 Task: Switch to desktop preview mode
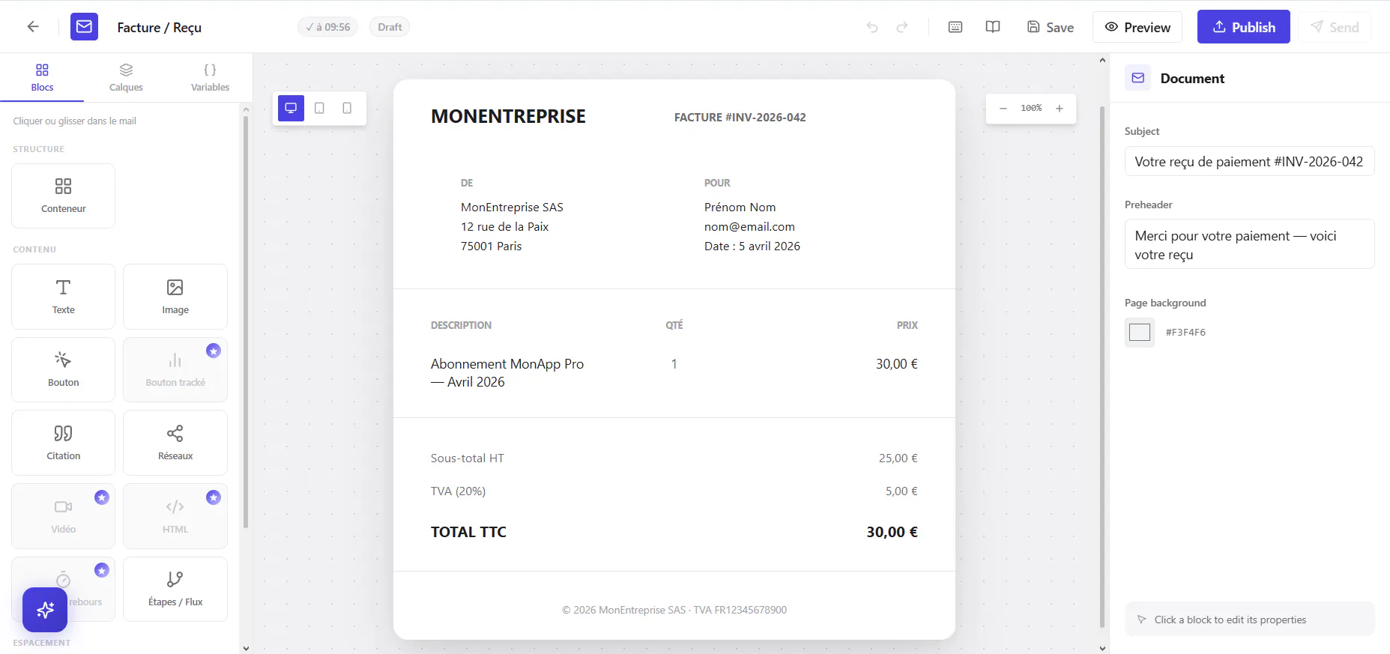pos(291,108)
